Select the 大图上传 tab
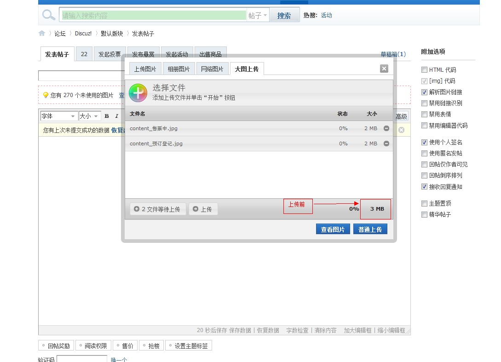Image resolution: width=501 pixels, height=362 pixels. click(x=247, y=69)
